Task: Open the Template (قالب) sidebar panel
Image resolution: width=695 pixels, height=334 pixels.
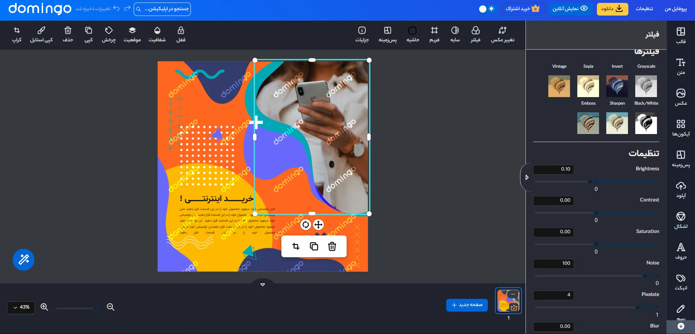Action: (x=681, y=36)
